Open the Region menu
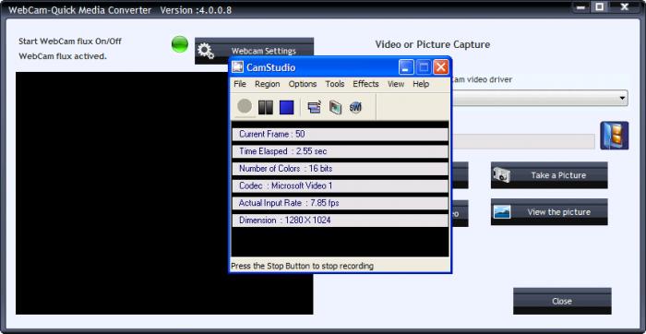Image resolution: width=646 pixels, height=334 pixels. tap(268, 84)
